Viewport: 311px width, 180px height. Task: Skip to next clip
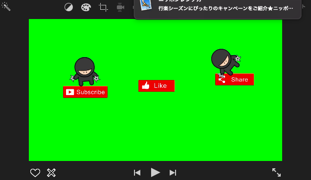click(x=173, y=173)
